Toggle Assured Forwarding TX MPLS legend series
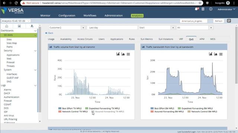The width and height of the screenshot is (238, 133). click(x=108, y=112)
